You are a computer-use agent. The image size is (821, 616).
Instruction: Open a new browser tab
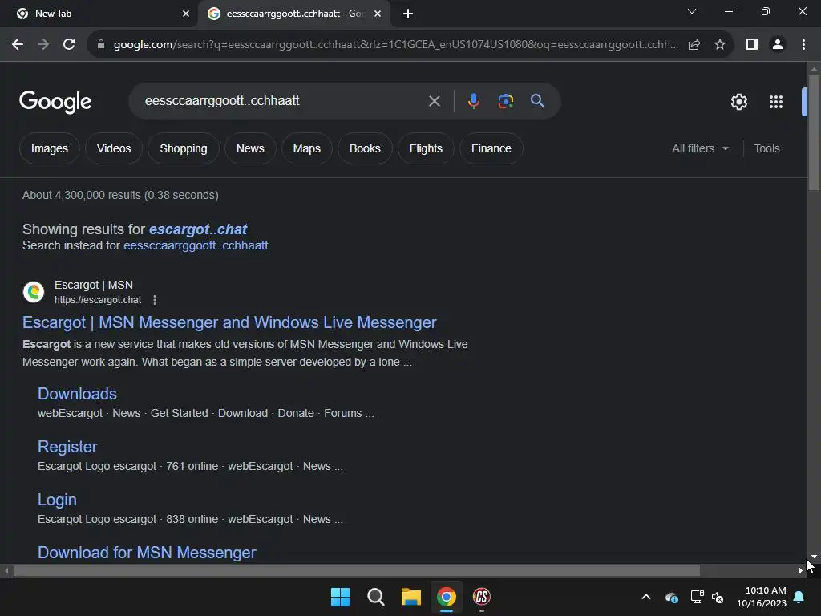point(408,14)
